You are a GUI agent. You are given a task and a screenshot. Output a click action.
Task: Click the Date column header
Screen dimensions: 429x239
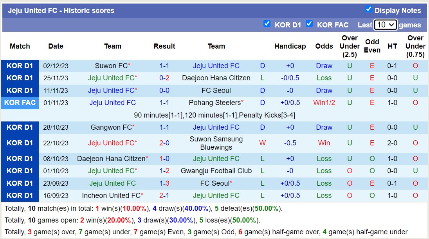click(x=56, y=46)
